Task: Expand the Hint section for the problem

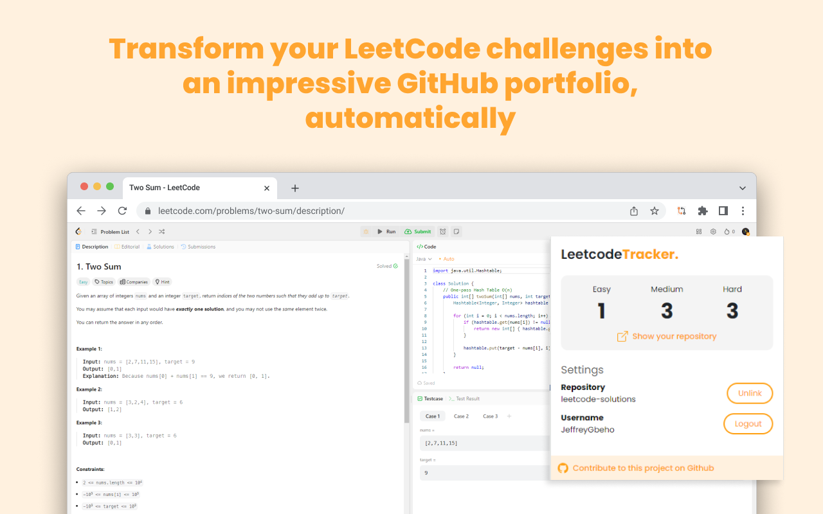Action: point(163,281)
